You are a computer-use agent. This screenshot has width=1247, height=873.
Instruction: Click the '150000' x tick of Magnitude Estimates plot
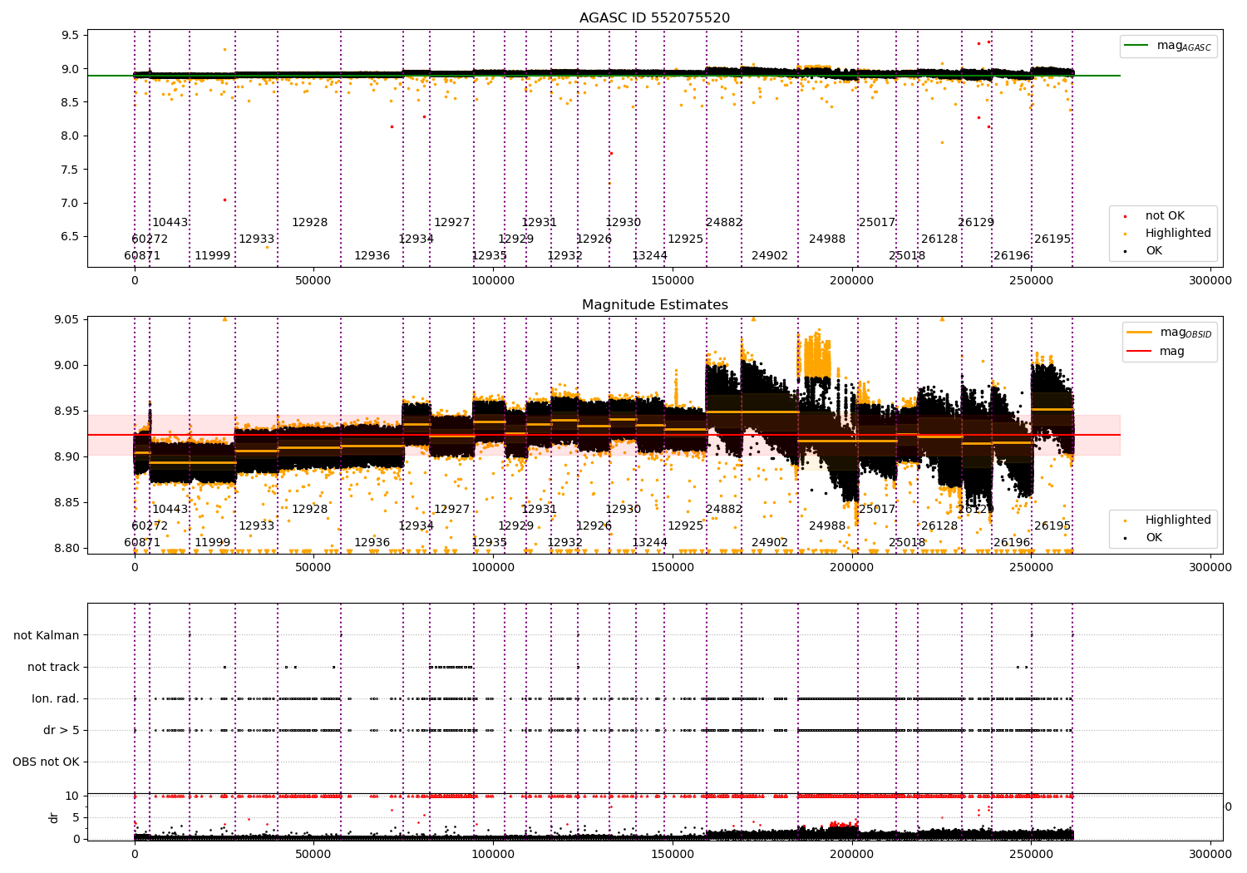[x=673, y=568]
